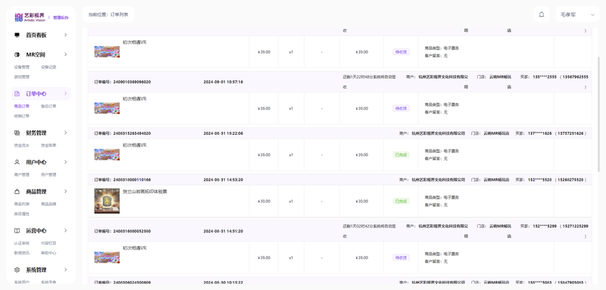Screen dimensions: 606x290
Task: Click order number 2409010369096020
Action: click(132, 82)
